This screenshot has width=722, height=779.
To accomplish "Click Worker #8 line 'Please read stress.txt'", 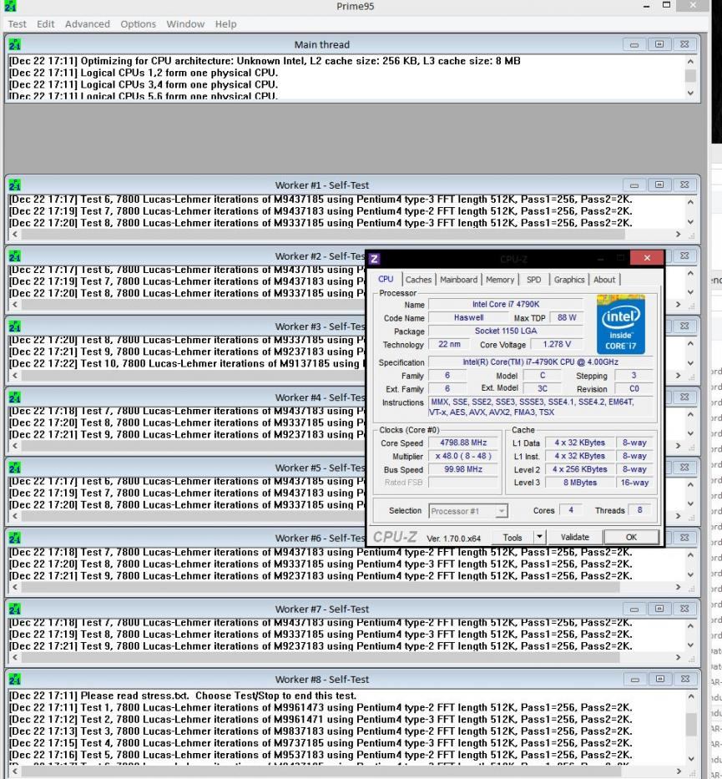I will click(x=183, y=696).
